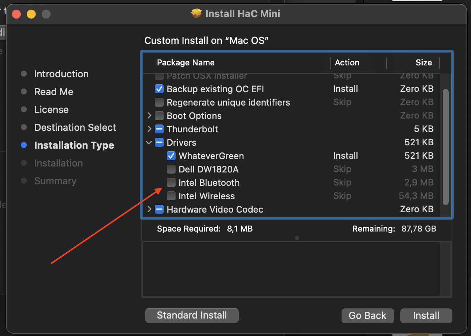Check the Dell DW1820A driver option
471x336 pixels.
[x=171, y=169]
